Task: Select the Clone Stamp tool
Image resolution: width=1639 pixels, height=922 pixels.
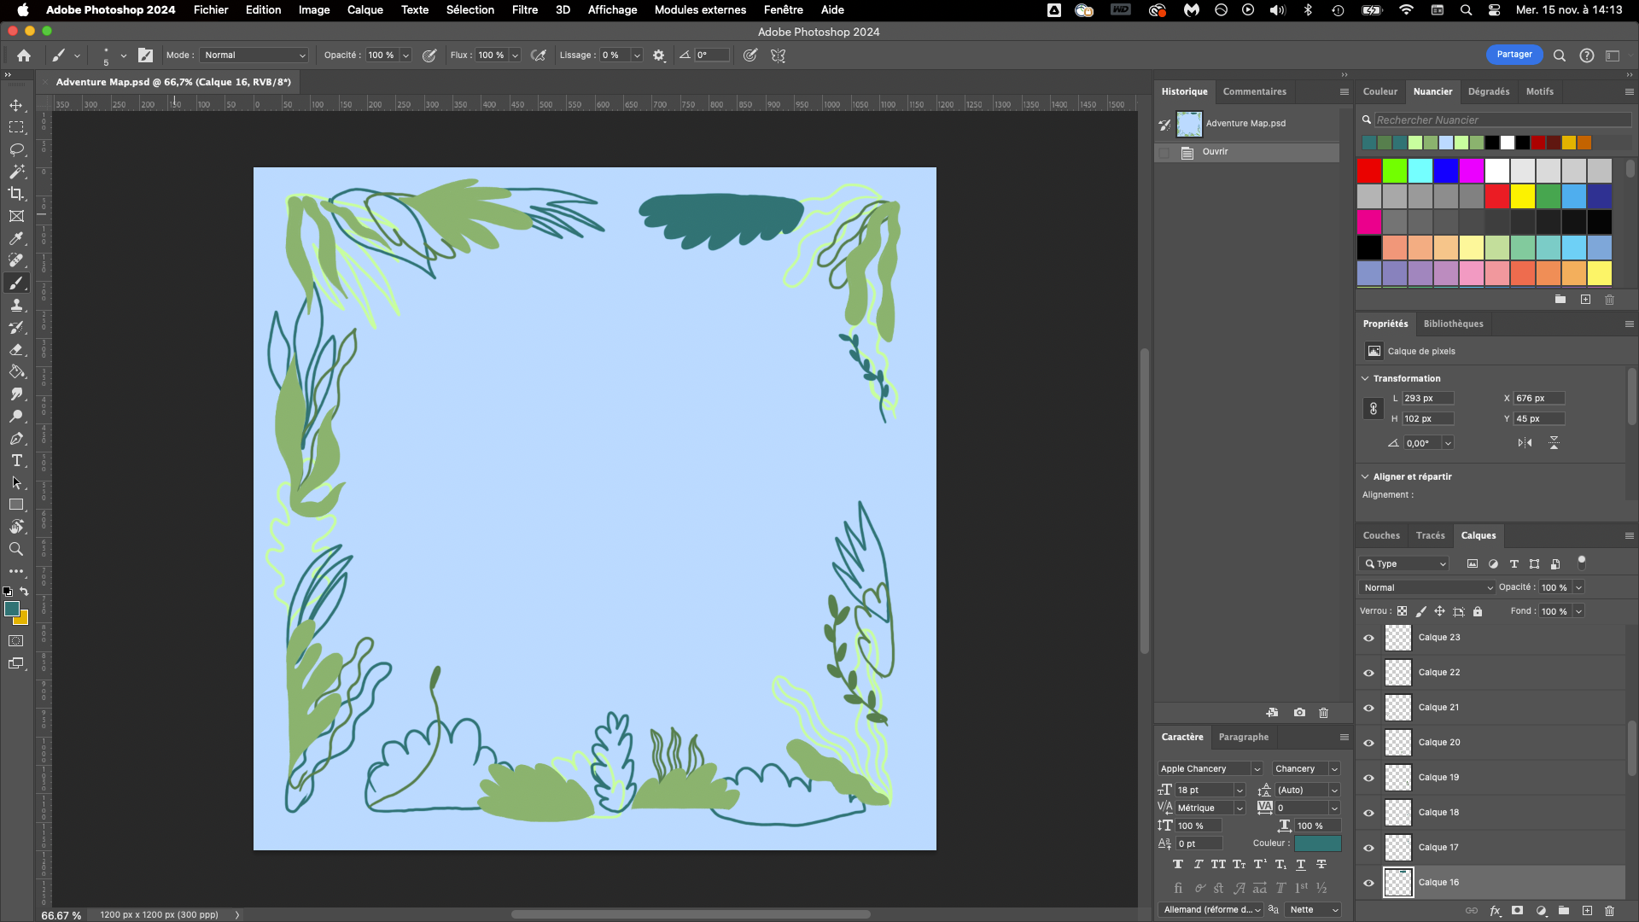Action: click(x=16, y=305)
